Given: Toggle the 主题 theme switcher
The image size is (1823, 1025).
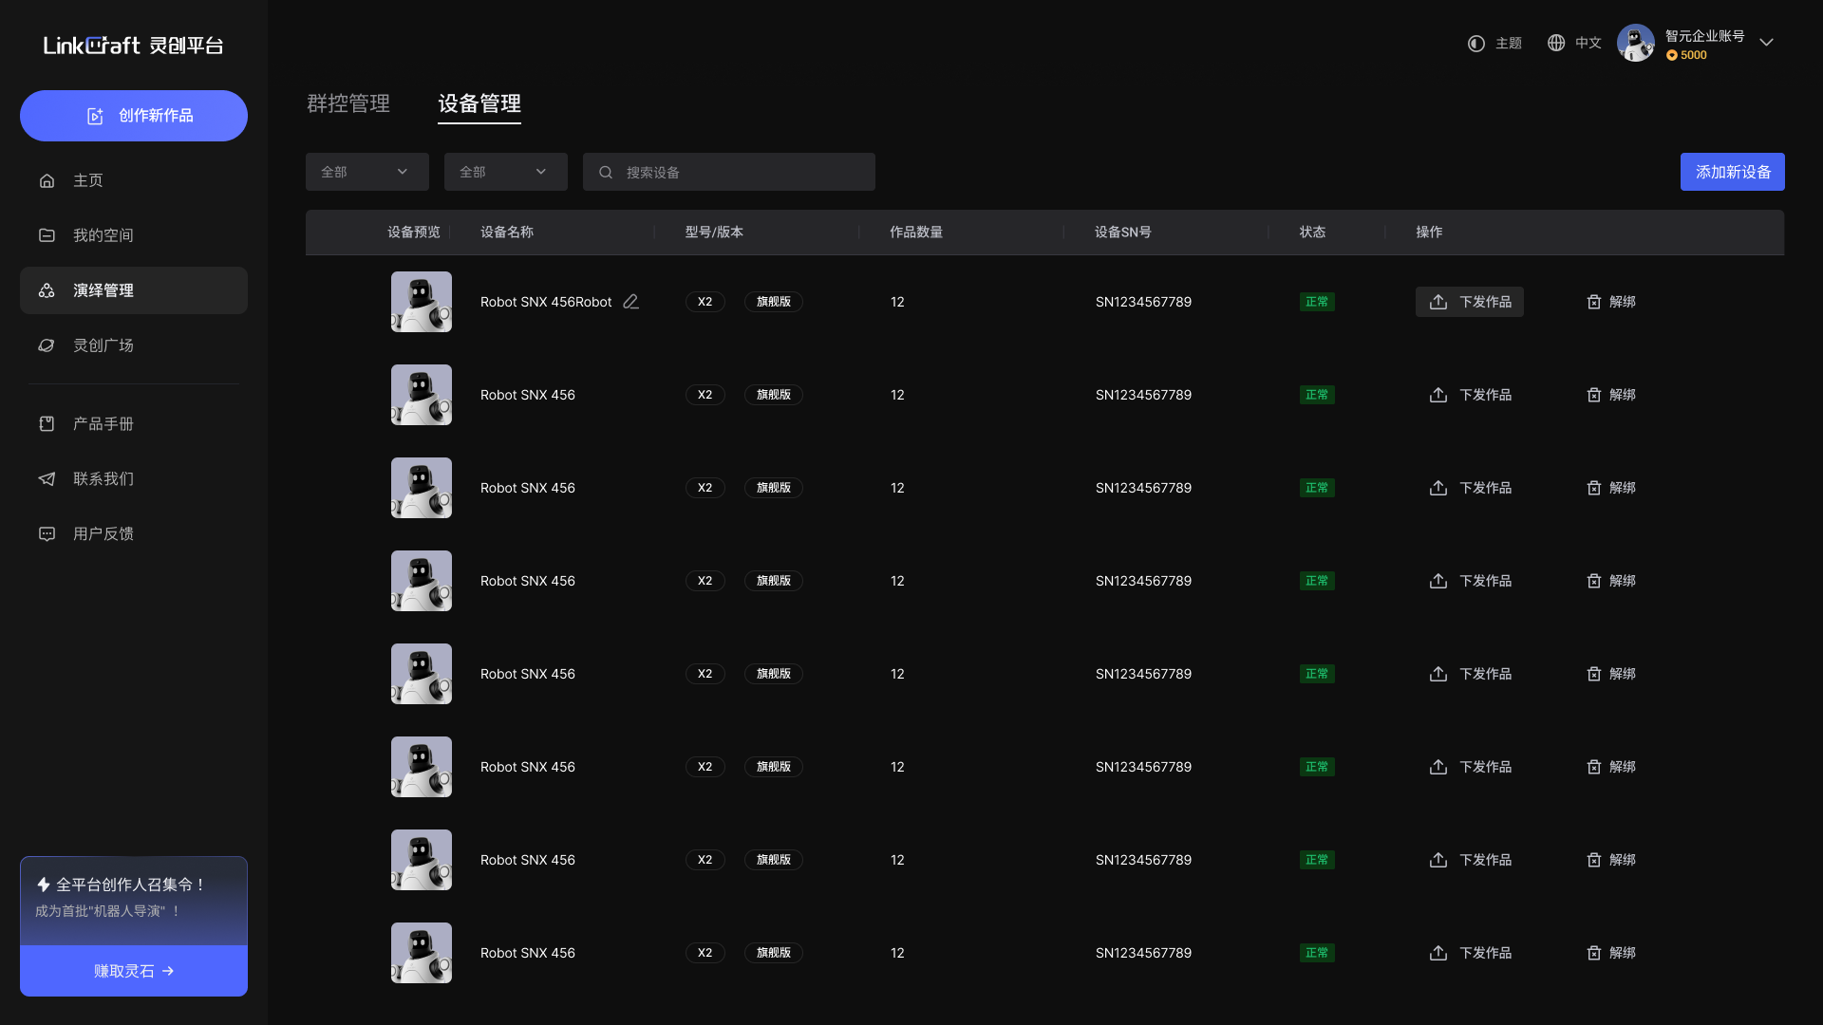Looking at the screenshot, I should coord(1494,43).
